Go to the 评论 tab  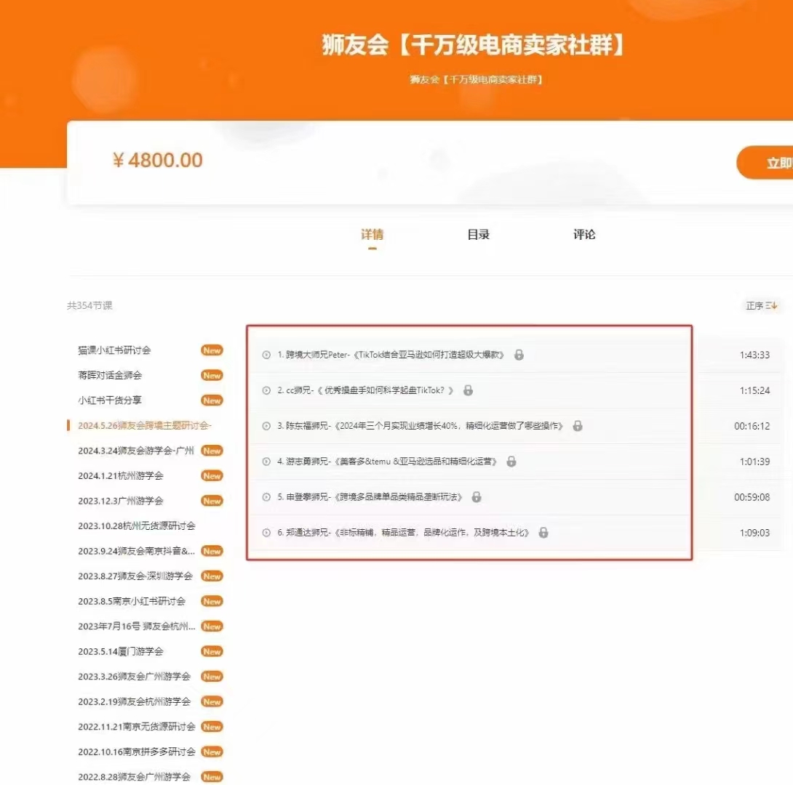coord(584,234)
